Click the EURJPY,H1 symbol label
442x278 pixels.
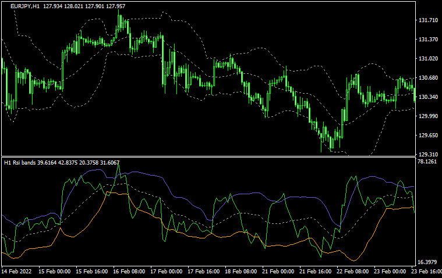[x=25, y=6]
